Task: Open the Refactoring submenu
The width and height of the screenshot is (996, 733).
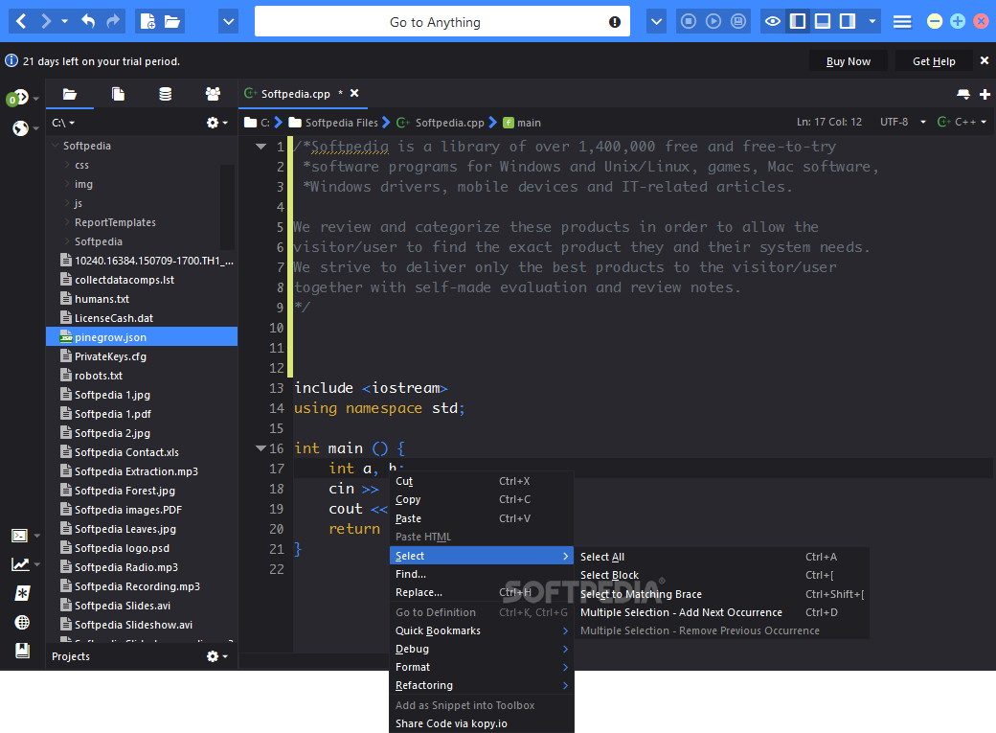Action: [481, 685]
